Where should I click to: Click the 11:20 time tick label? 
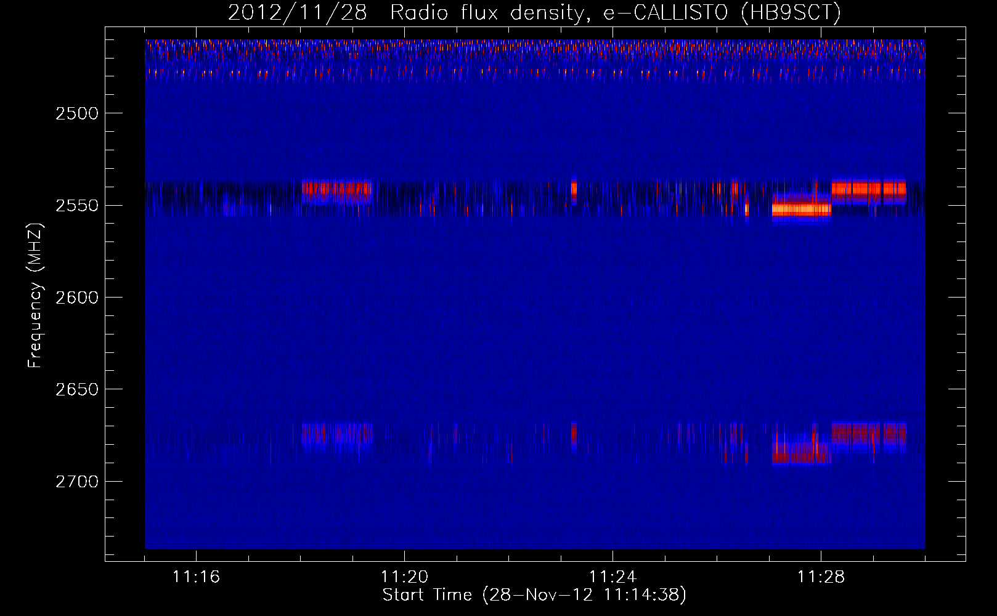click(x=404, y=577)
